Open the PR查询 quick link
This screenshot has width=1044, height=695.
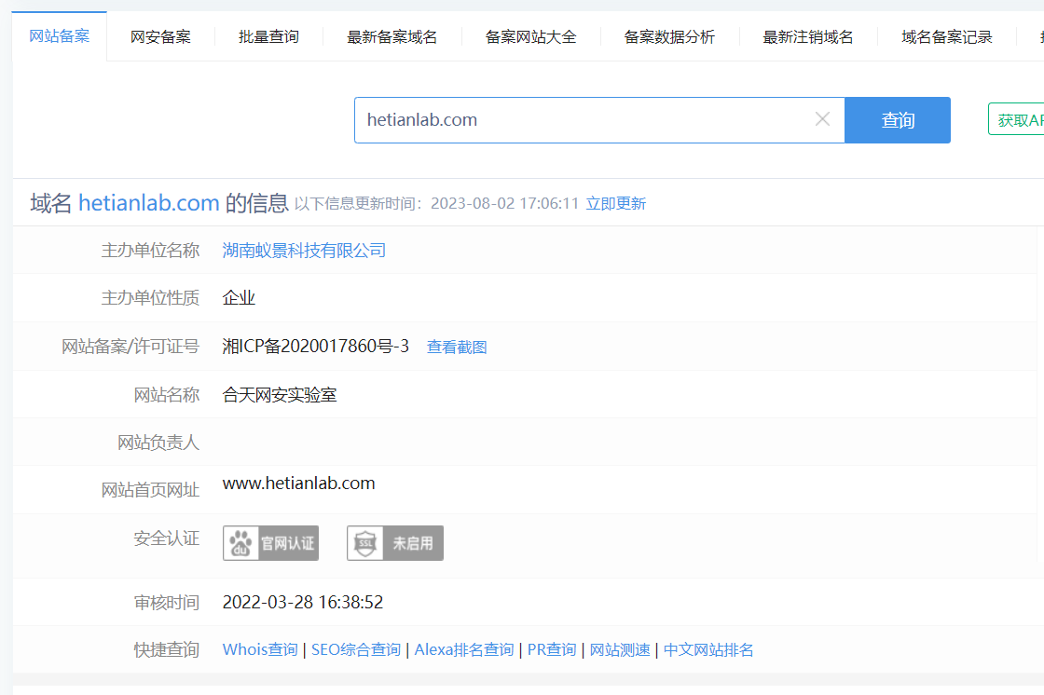552,649
